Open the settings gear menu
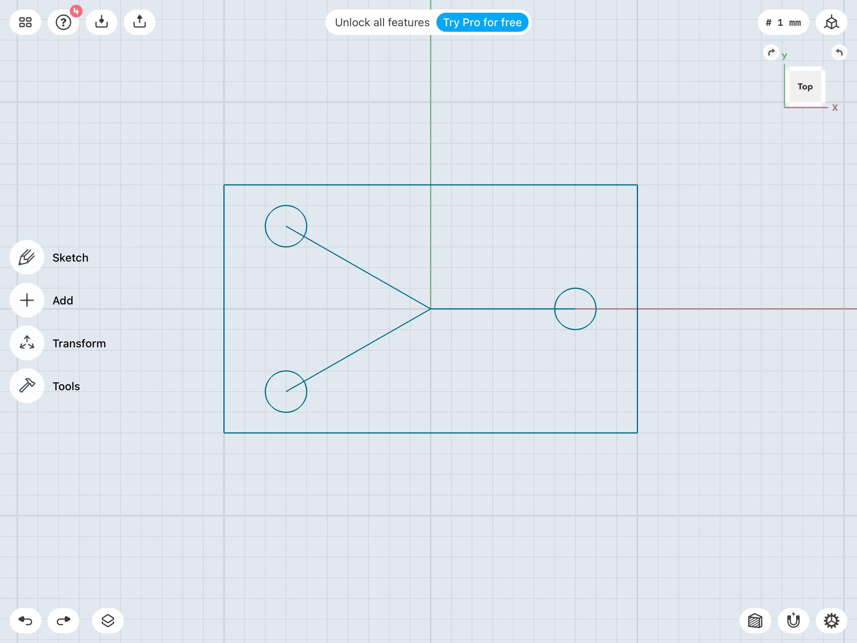857x643 pixels. (832, 621)
